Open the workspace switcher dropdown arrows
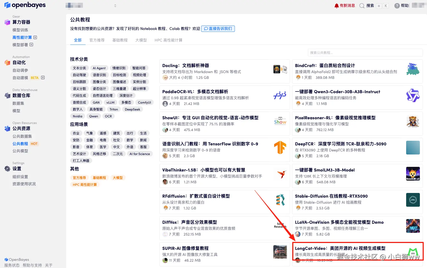 pos(115,6)
